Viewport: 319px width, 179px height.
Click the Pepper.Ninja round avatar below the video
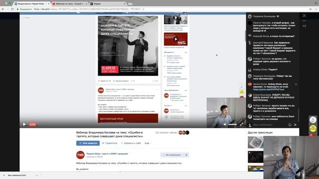click(80, 155)
